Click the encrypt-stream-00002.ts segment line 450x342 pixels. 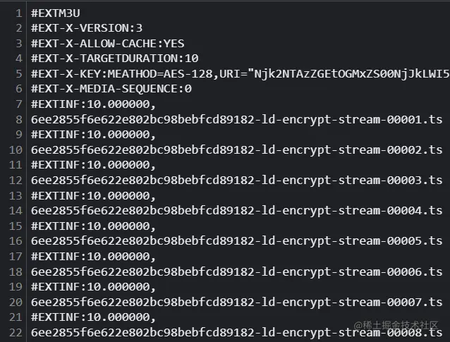(x=237, y=149)
